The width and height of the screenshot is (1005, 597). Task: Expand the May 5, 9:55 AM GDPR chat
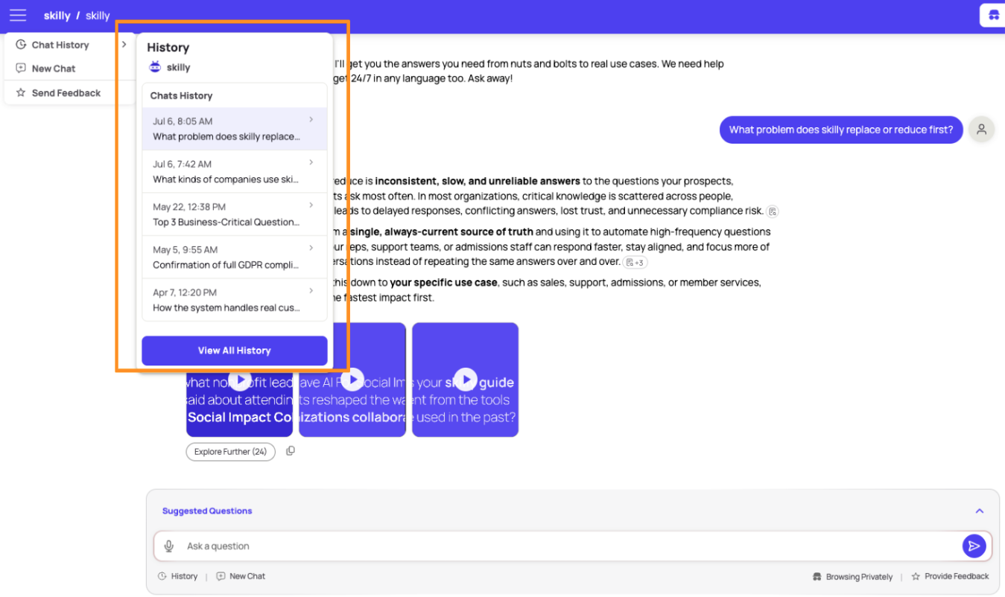(x=235, y=257)
